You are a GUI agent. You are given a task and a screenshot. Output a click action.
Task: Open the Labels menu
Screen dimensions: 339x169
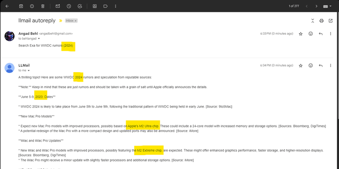click(x=105, y=6)
